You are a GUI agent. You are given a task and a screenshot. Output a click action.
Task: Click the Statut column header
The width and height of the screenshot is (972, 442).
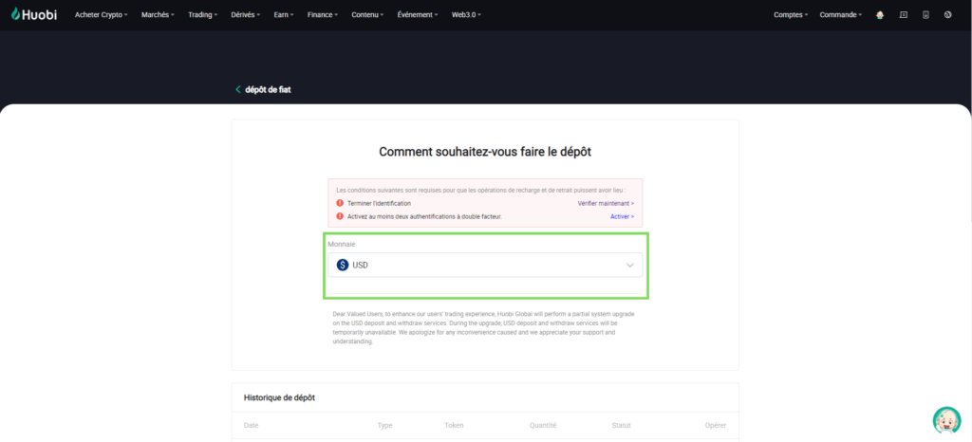[x=621, y=425]
